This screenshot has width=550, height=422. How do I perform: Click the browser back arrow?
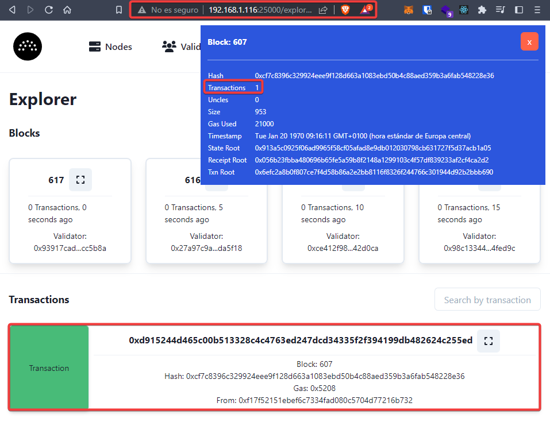12,10
